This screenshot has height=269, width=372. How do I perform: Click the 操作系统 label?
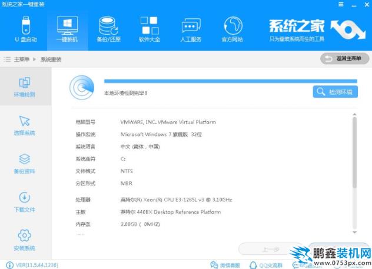pyautogui.click(x=85, y=134)
